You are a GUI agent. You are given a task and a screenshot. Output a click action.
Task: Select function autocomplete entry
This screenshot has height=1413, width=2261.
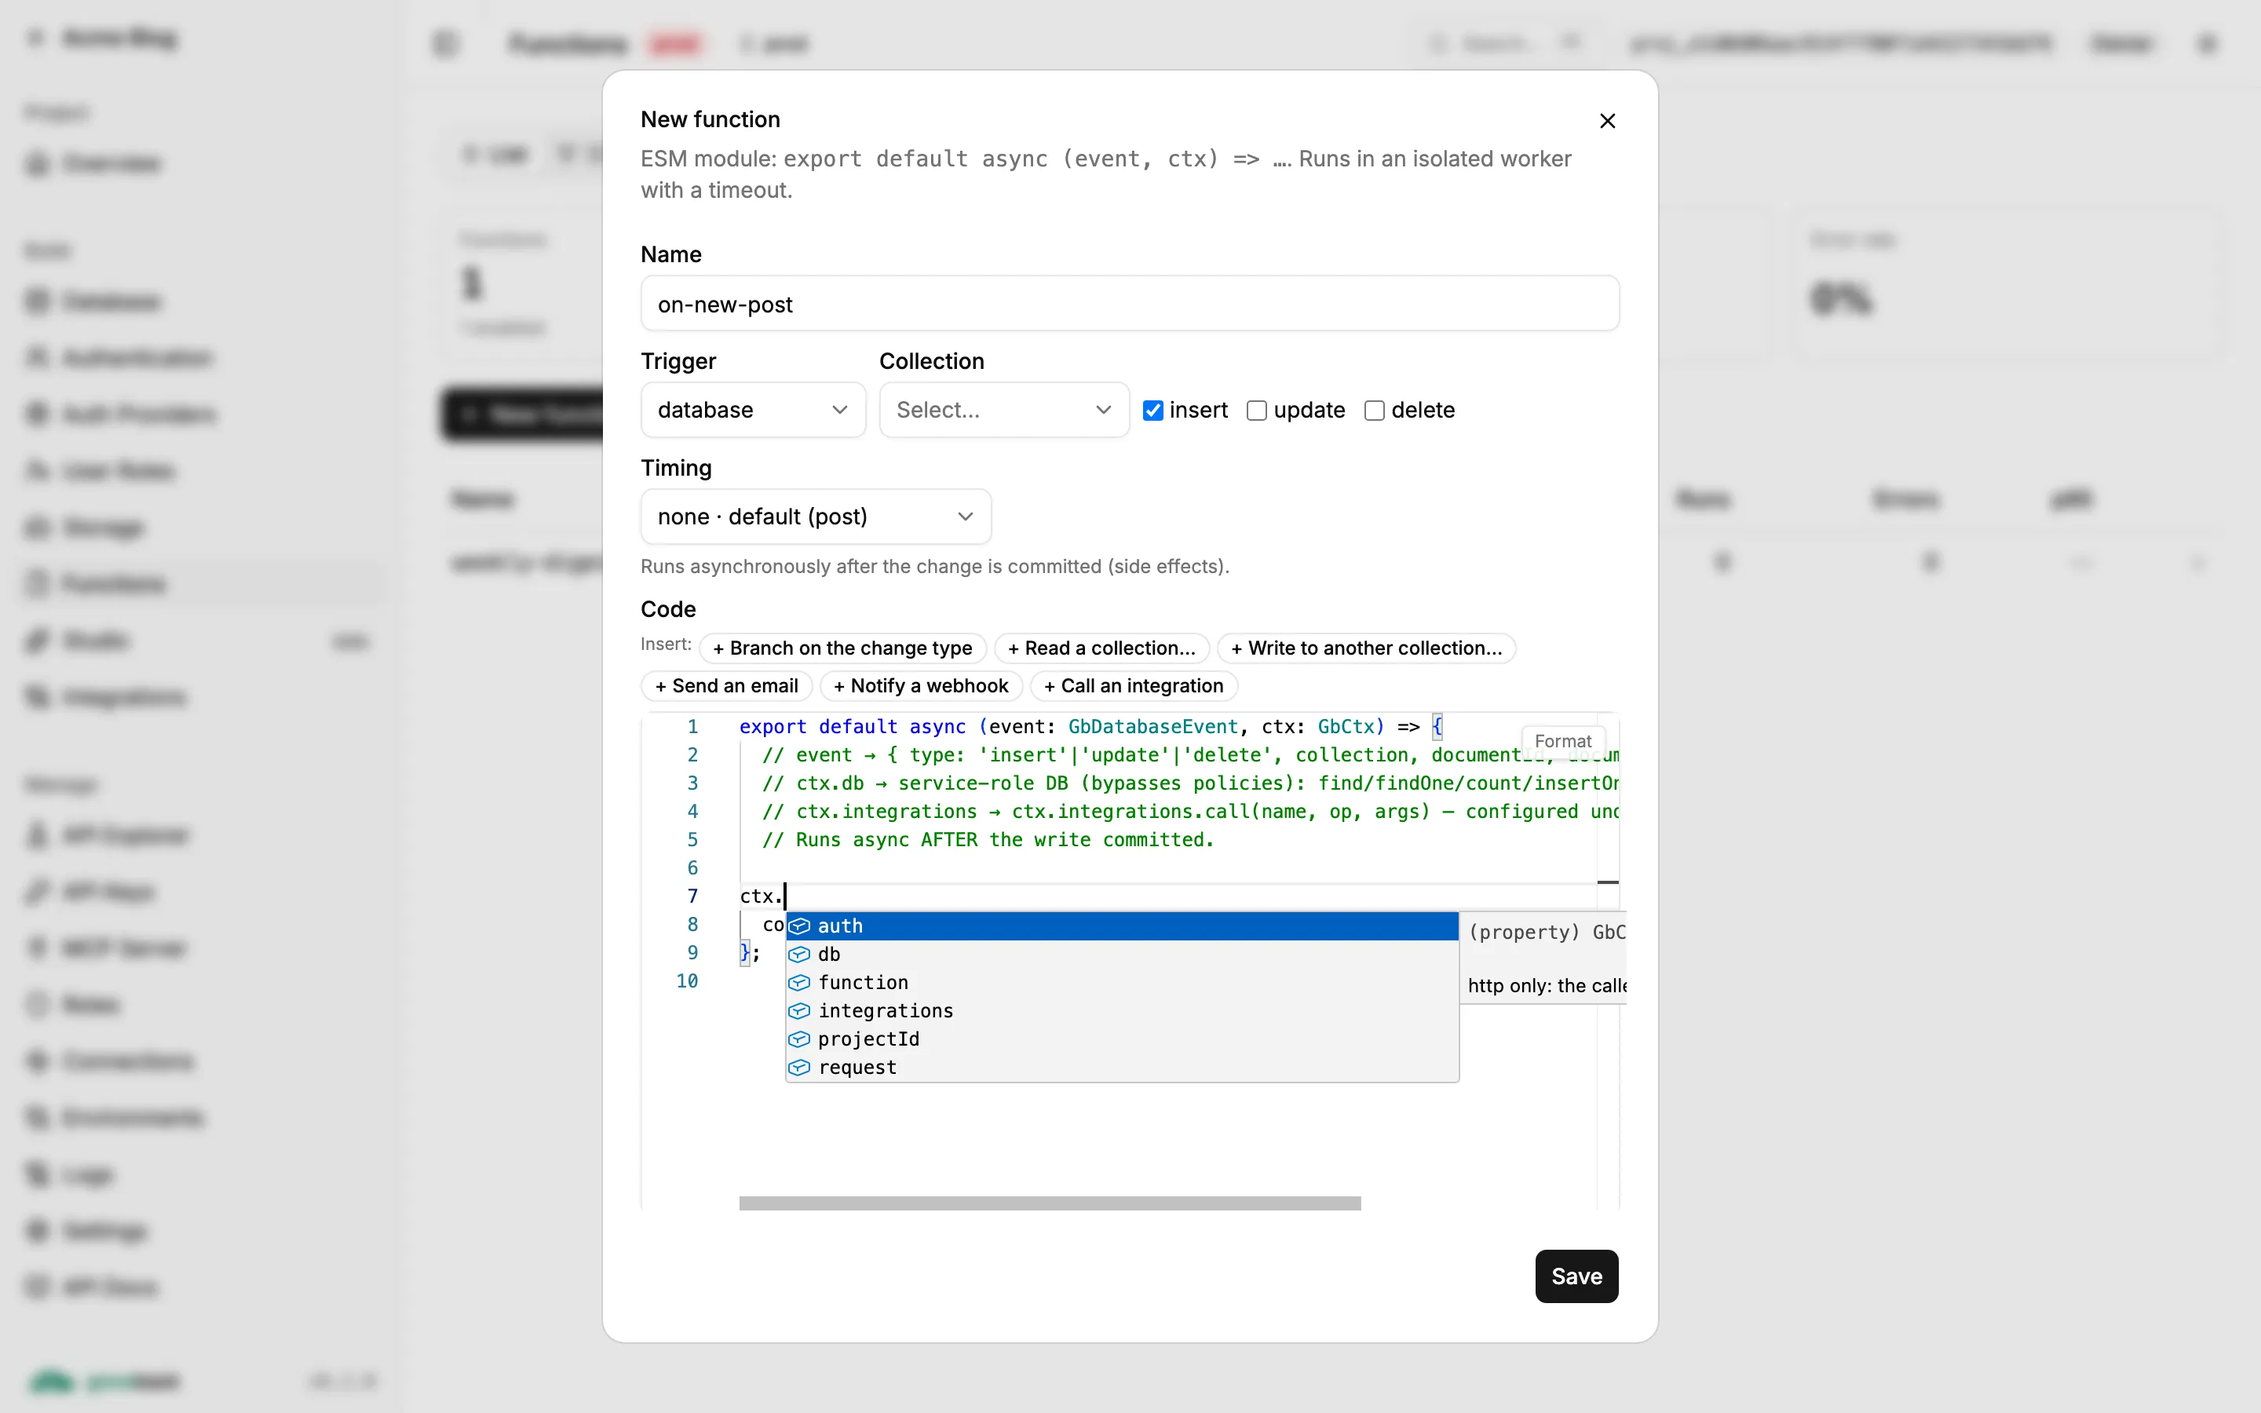pos(1121,982)
